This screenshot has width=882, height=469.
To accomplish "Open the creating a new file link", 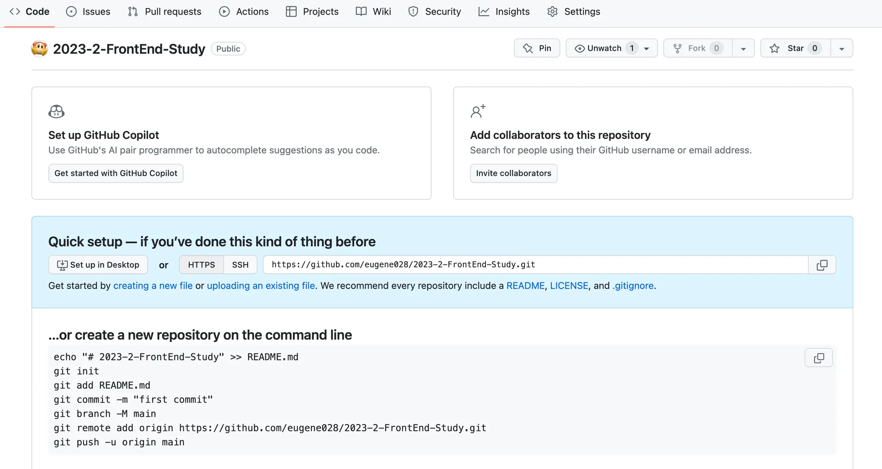I will click(153, 286).
